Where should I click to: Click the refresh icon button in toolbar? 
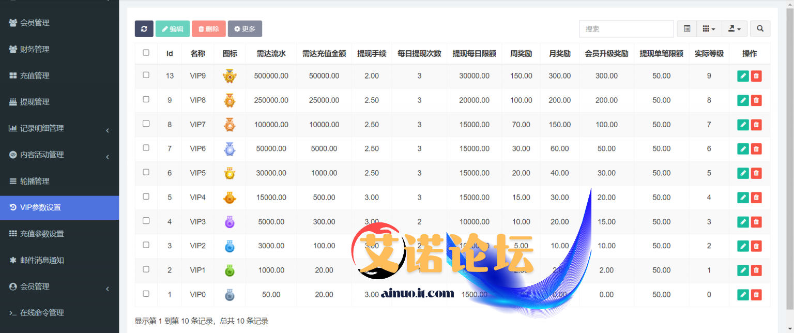pyautogui.click(x=144, y=29)
